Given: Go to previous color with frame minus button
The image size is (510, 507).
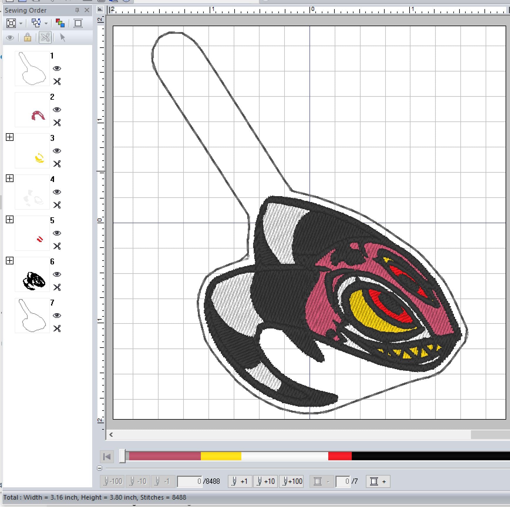Looking at the screenshot, I should [x=322, y=481].
